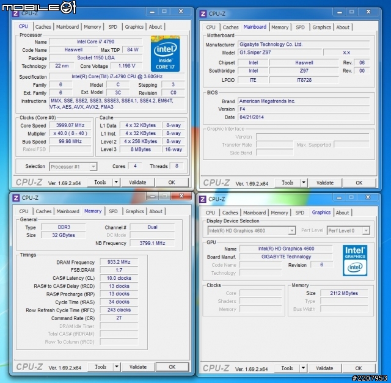
Task: Select SPD tab in Mainboard window
Action: point(300,27)
